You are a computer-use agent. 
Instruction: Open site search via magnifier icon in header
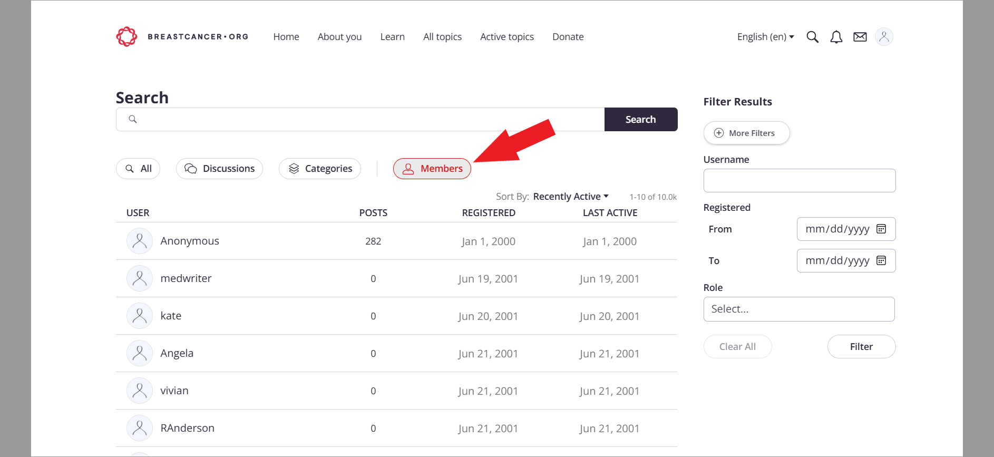812,37
